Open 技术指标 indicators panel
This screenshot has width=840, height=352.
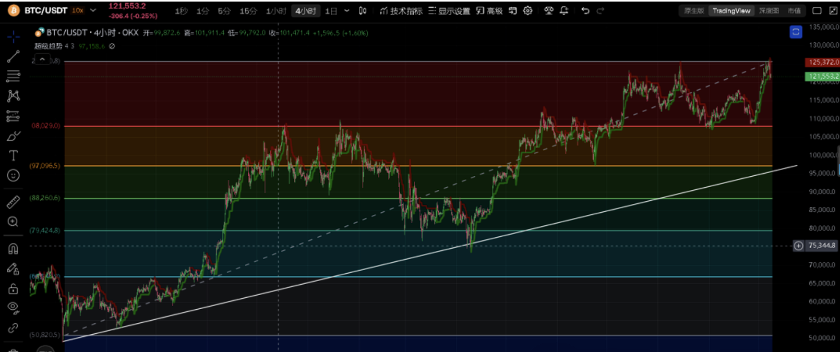click(x=401, y=11)
